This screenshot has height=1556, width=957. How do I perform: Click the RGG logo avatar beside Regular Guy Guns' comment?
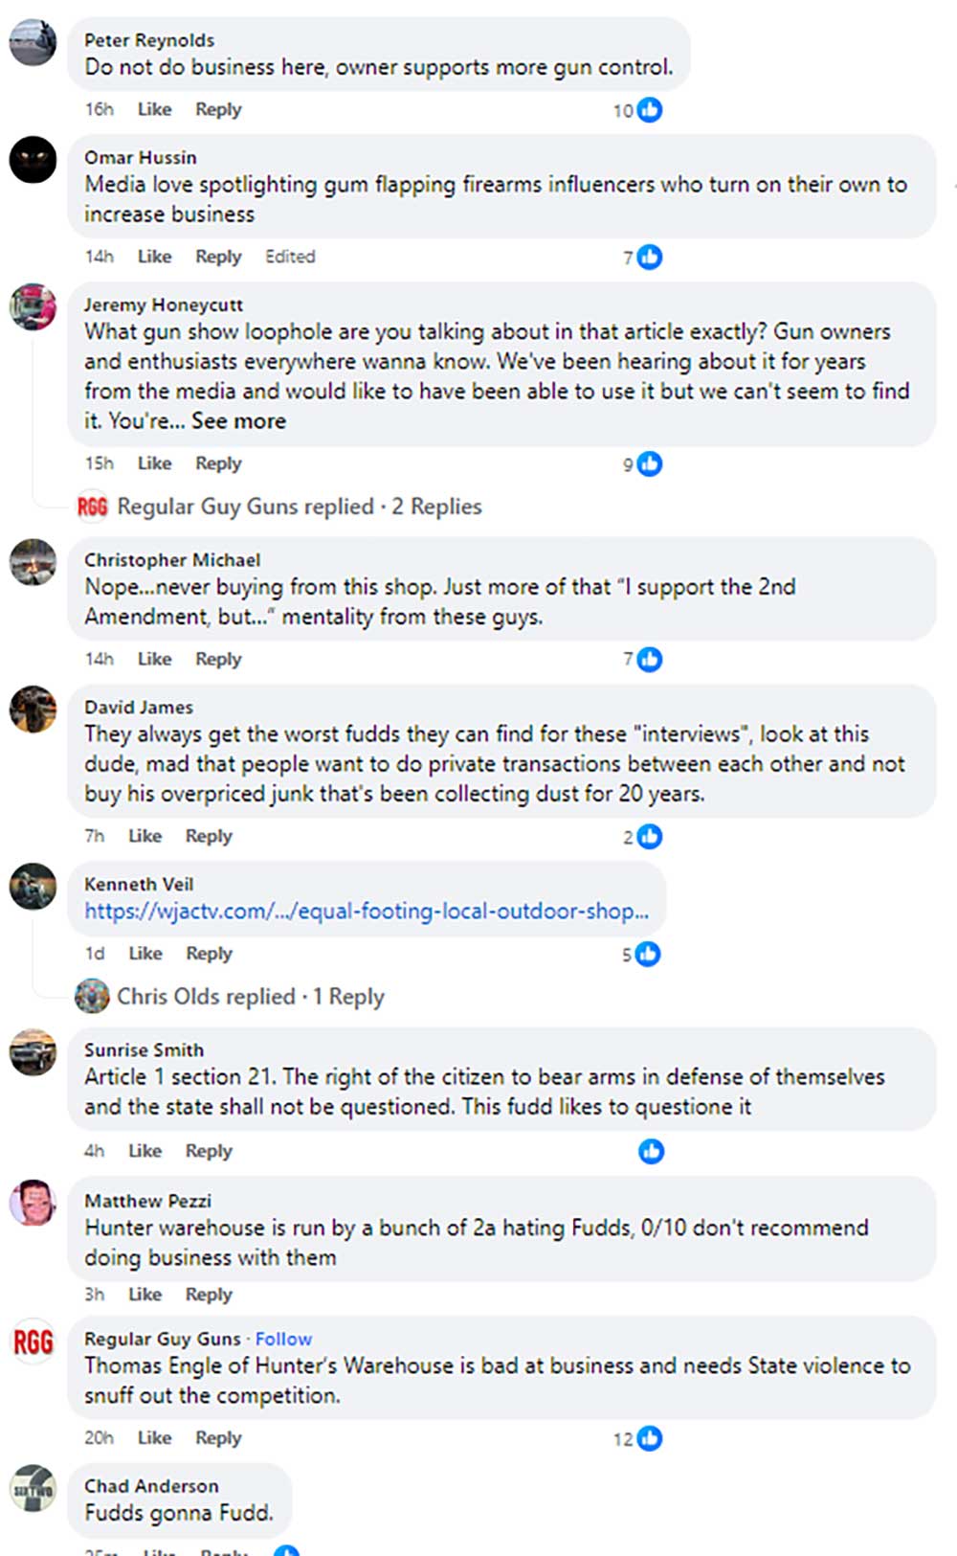pyautogui.click(x=33, y=1342)
